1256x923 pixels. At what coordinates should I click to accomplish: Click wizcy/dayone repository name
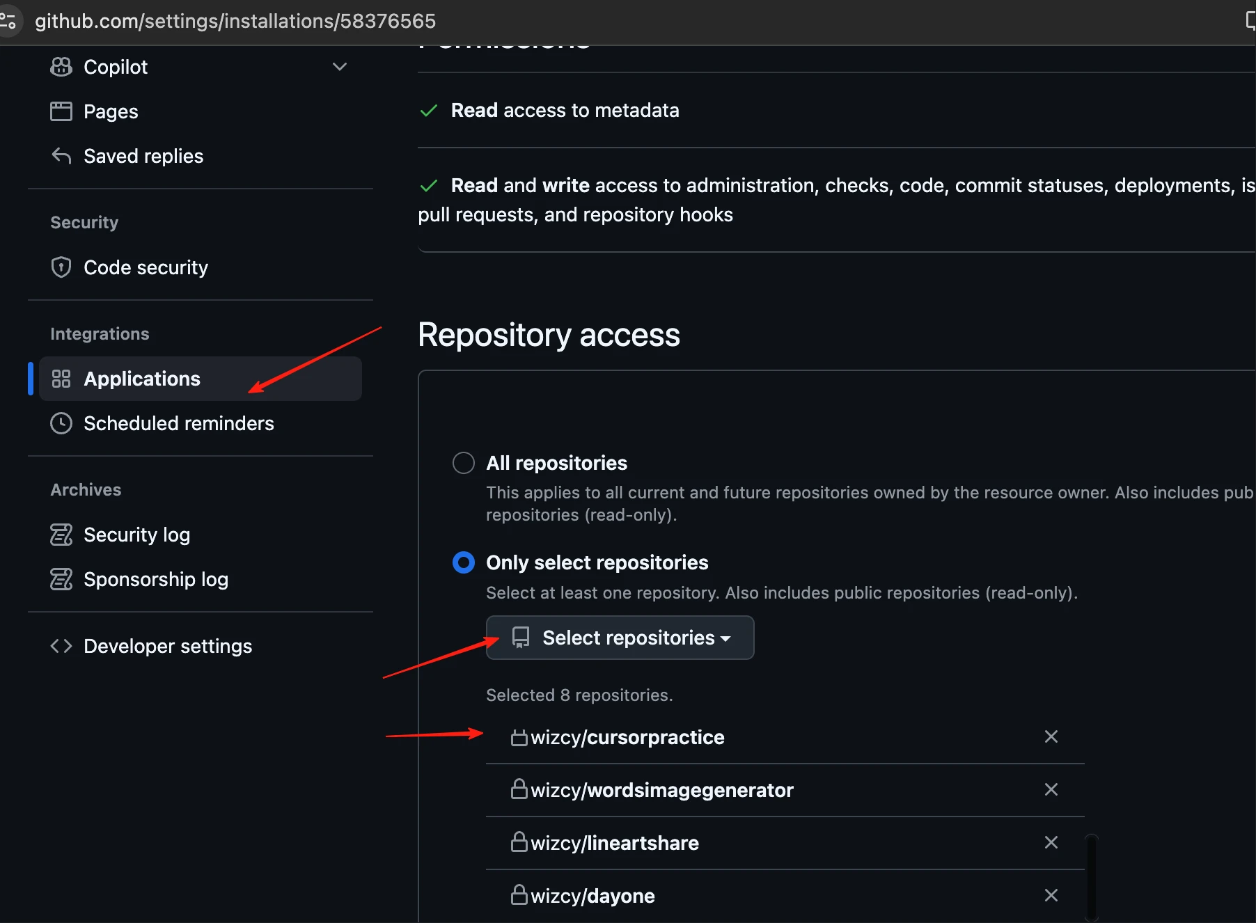click(592, 896)
